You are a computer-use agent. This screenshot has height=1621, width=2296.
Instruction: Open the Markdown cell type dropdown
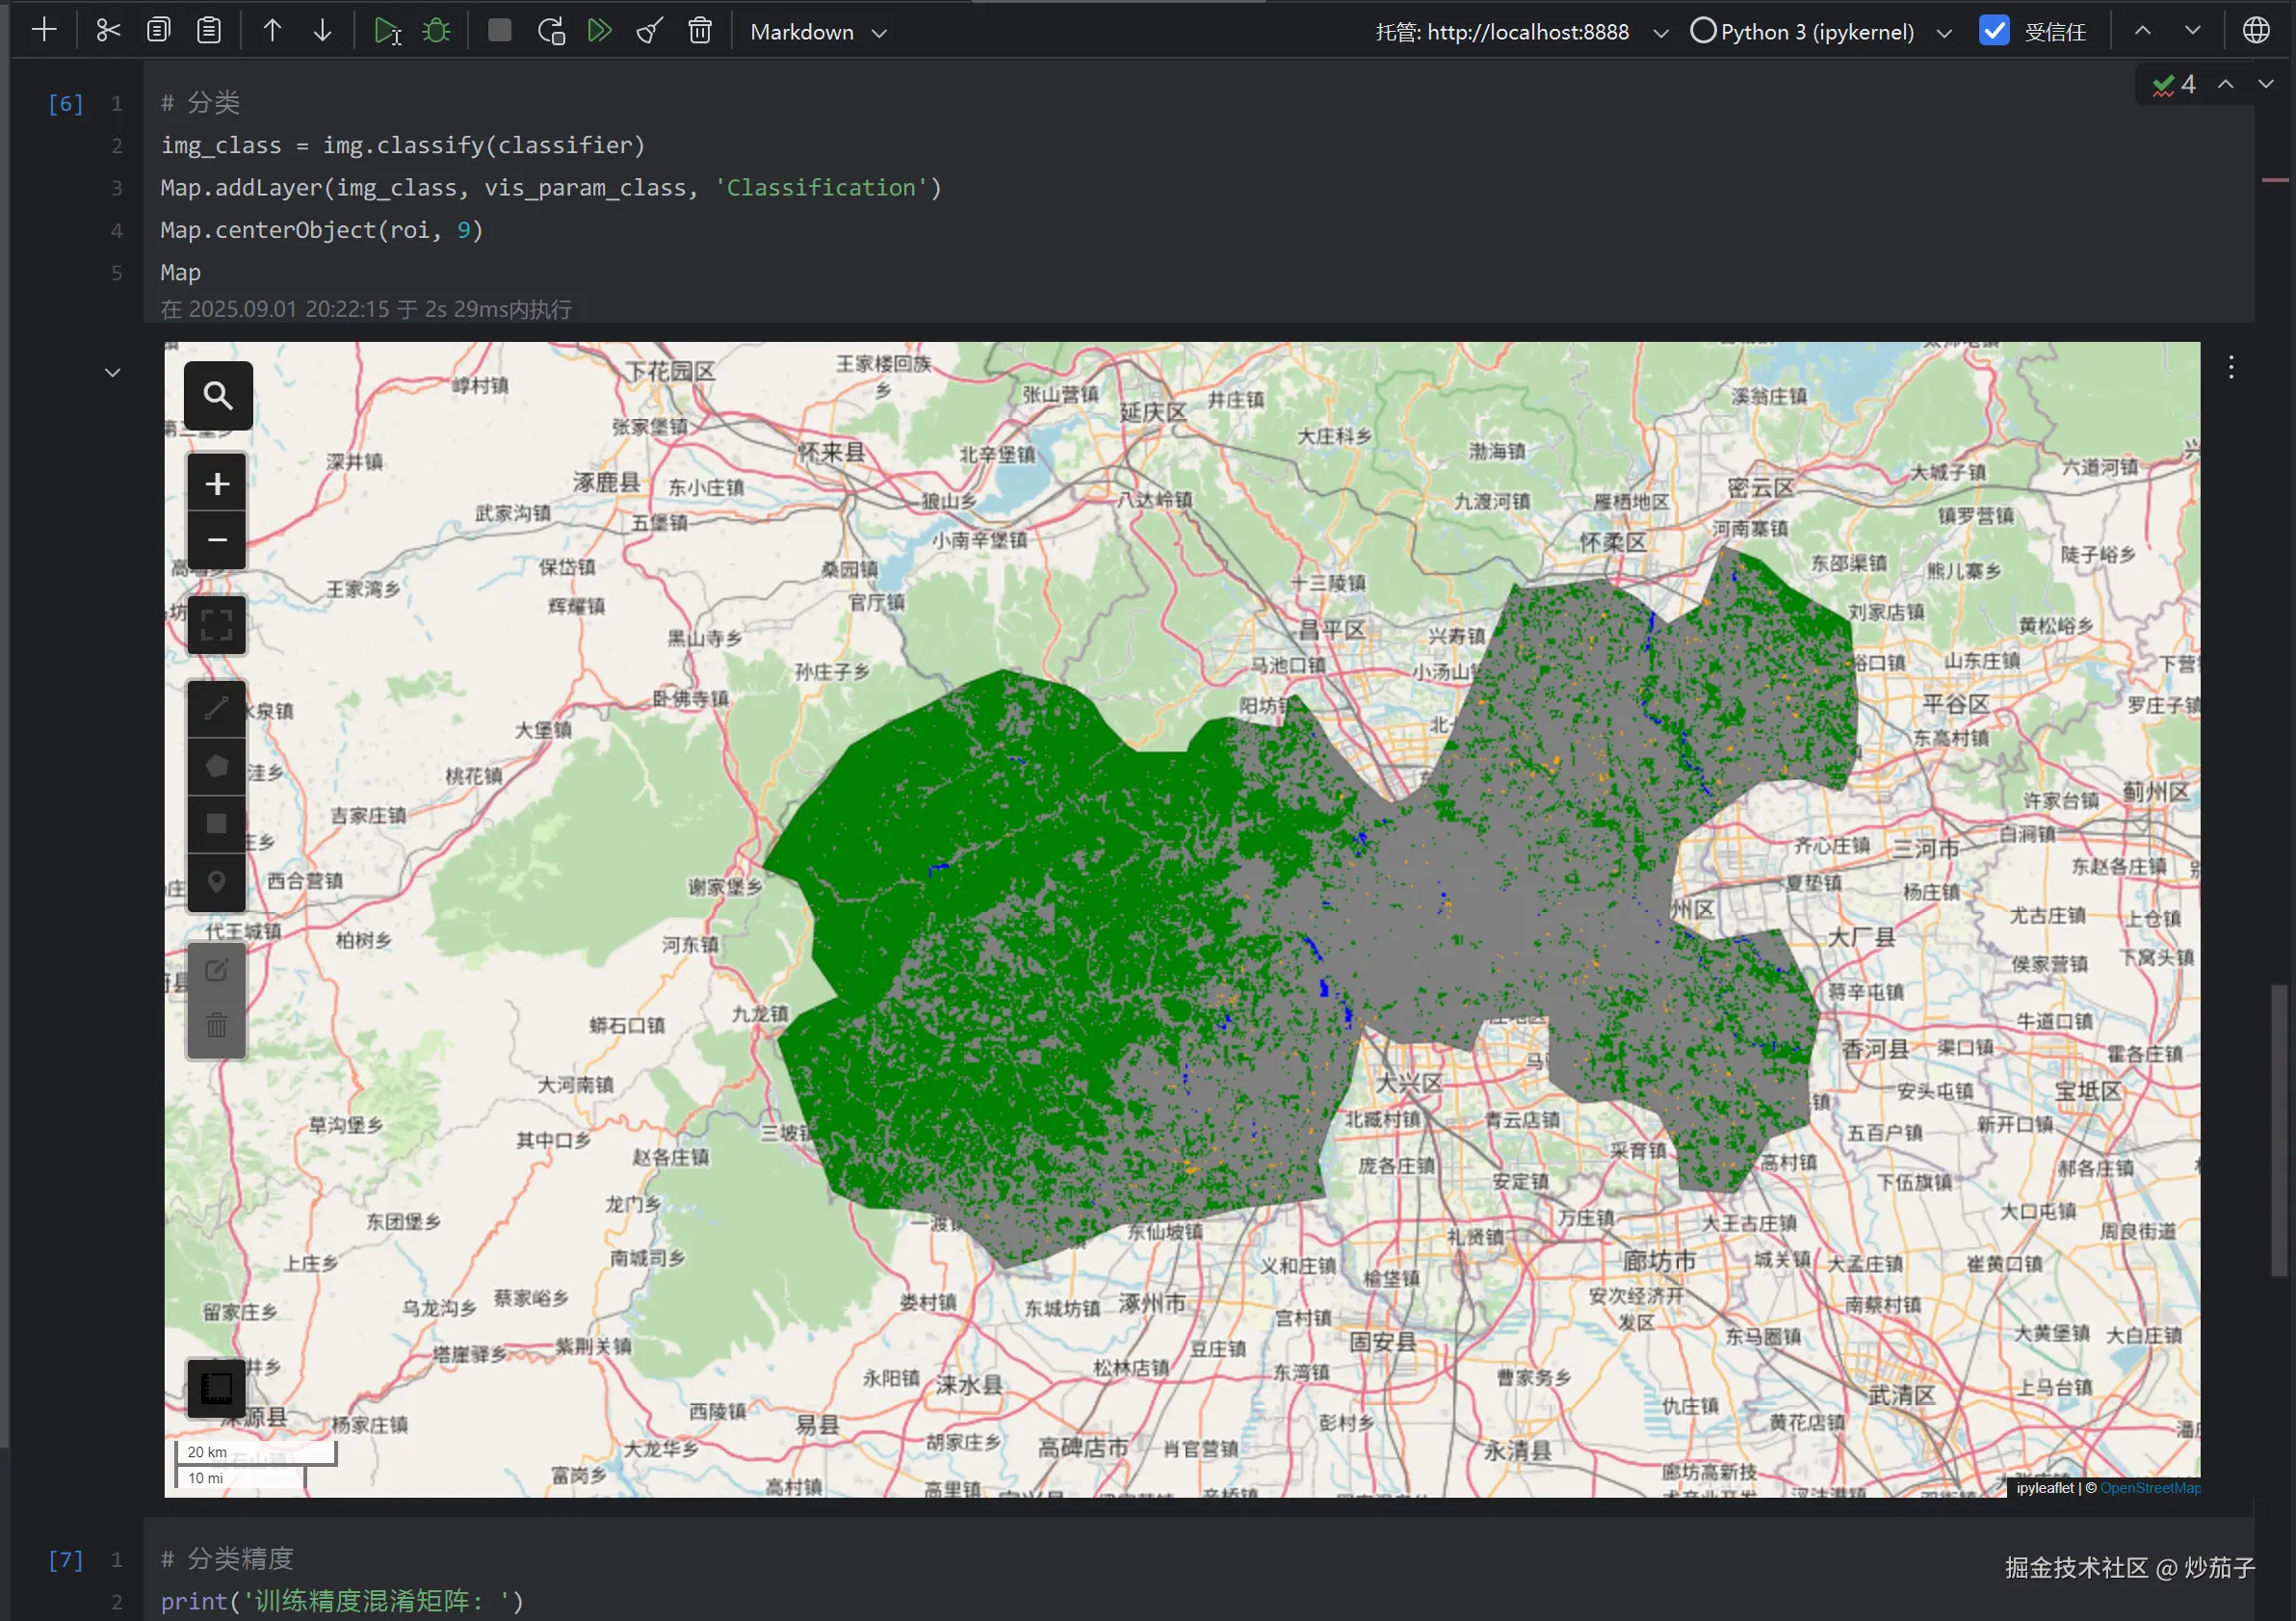point(818,32)
